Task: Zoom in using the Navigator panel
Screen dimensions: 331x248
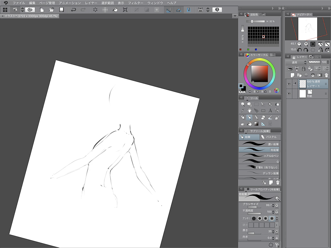Action: coord(306,44)
